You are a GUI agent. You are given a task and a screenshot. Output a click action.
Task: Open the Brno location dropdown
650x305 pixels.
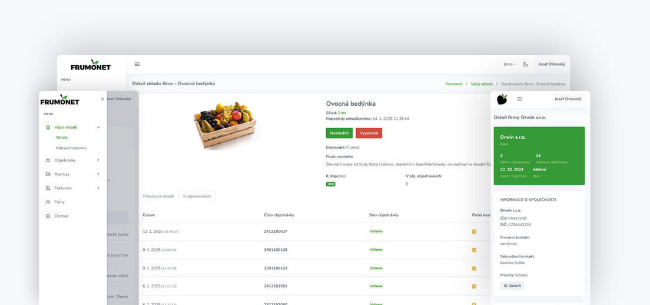point(509,64)
